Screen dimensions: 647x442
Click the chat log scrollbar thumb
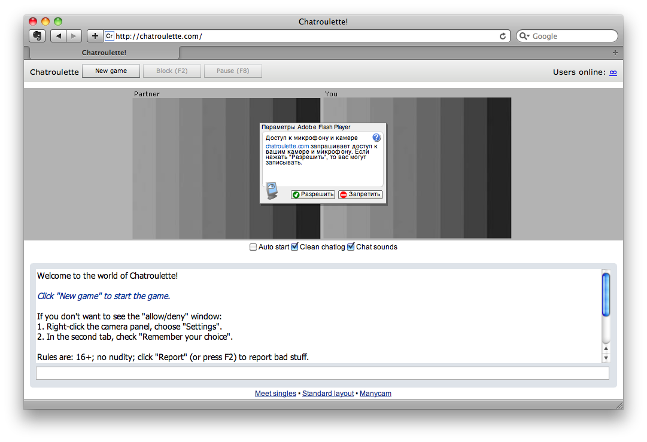pyautogui.click(x=606, y=294)
